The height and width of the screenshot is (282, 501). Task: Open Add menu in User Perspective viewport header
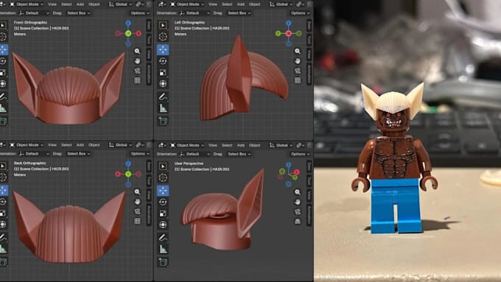tap(241, 145)
